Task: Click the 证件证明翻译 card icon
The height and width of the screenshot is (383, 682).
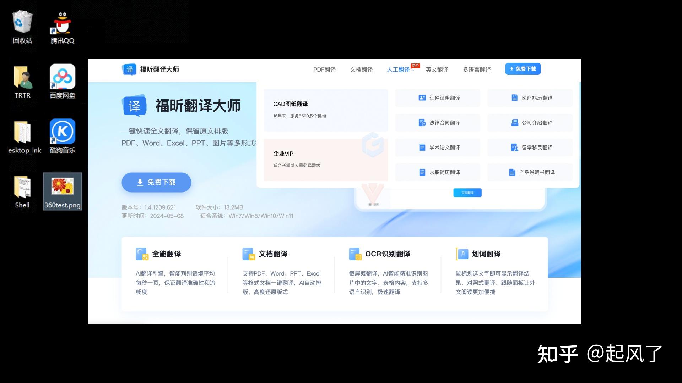Action: (422, 98)
